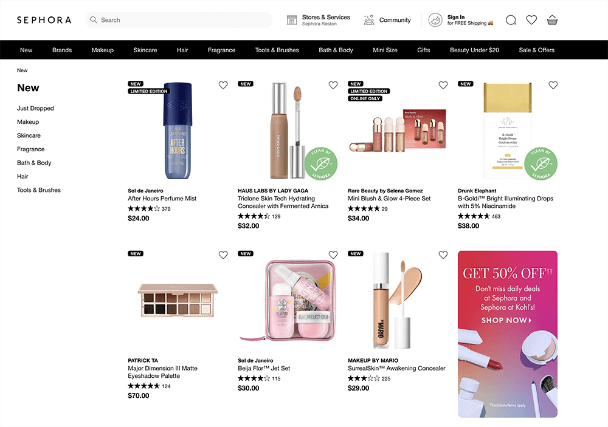Open the chat bubble icon in header
Image resolution: width=608 pixels, height=427 pixels.
click(x=511, y=20)
